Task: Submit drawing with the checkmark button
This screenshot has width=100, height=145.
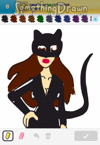Action: 86,136
